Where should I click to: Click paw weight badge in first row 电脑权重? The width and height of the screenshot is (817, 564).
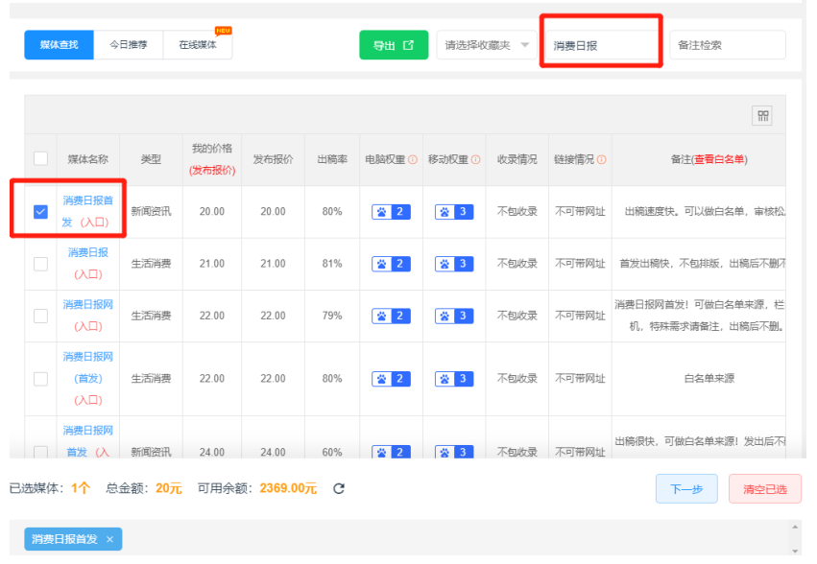point(391,212)
